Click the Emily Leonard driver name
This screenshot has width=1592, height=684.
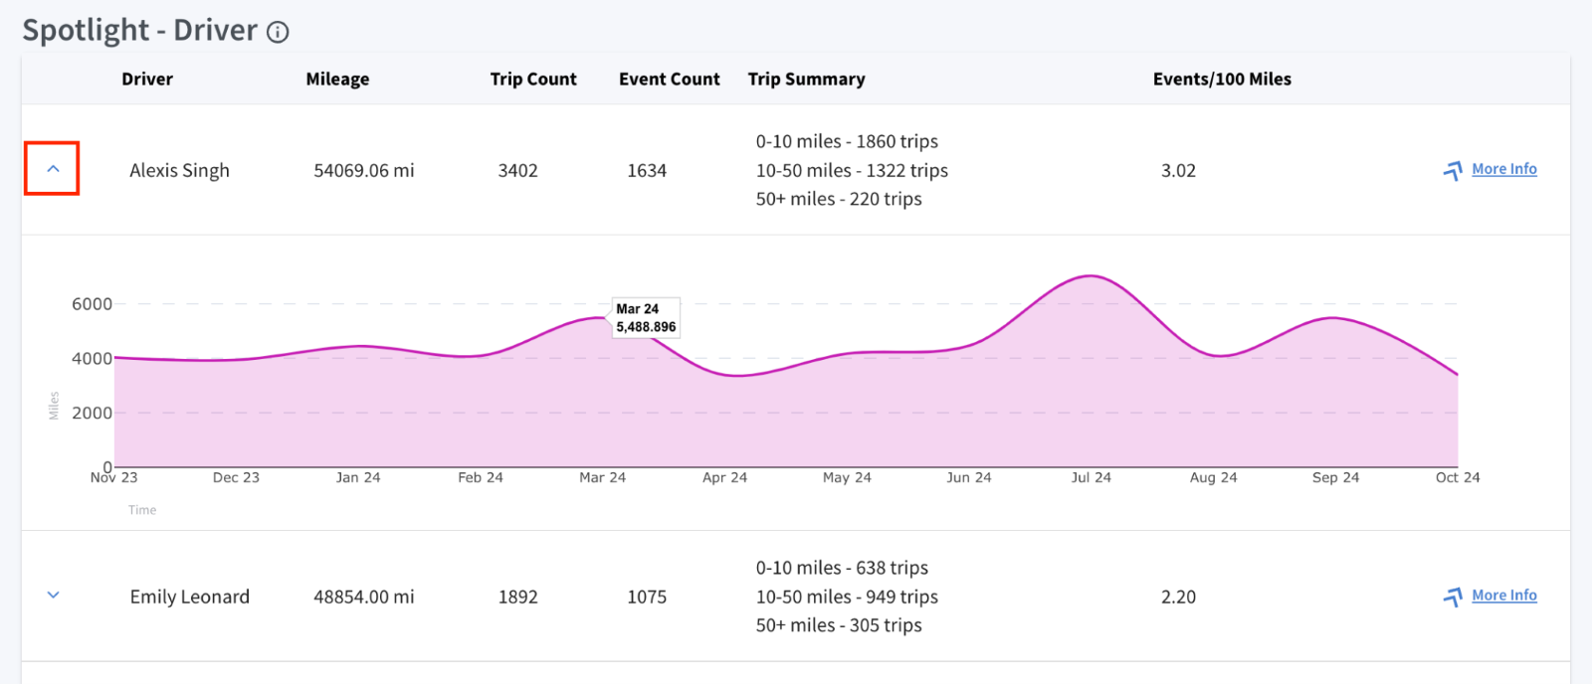(x=189, y=597)
